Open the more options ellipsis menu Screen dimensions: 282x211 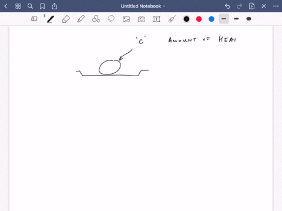(276, 6)
